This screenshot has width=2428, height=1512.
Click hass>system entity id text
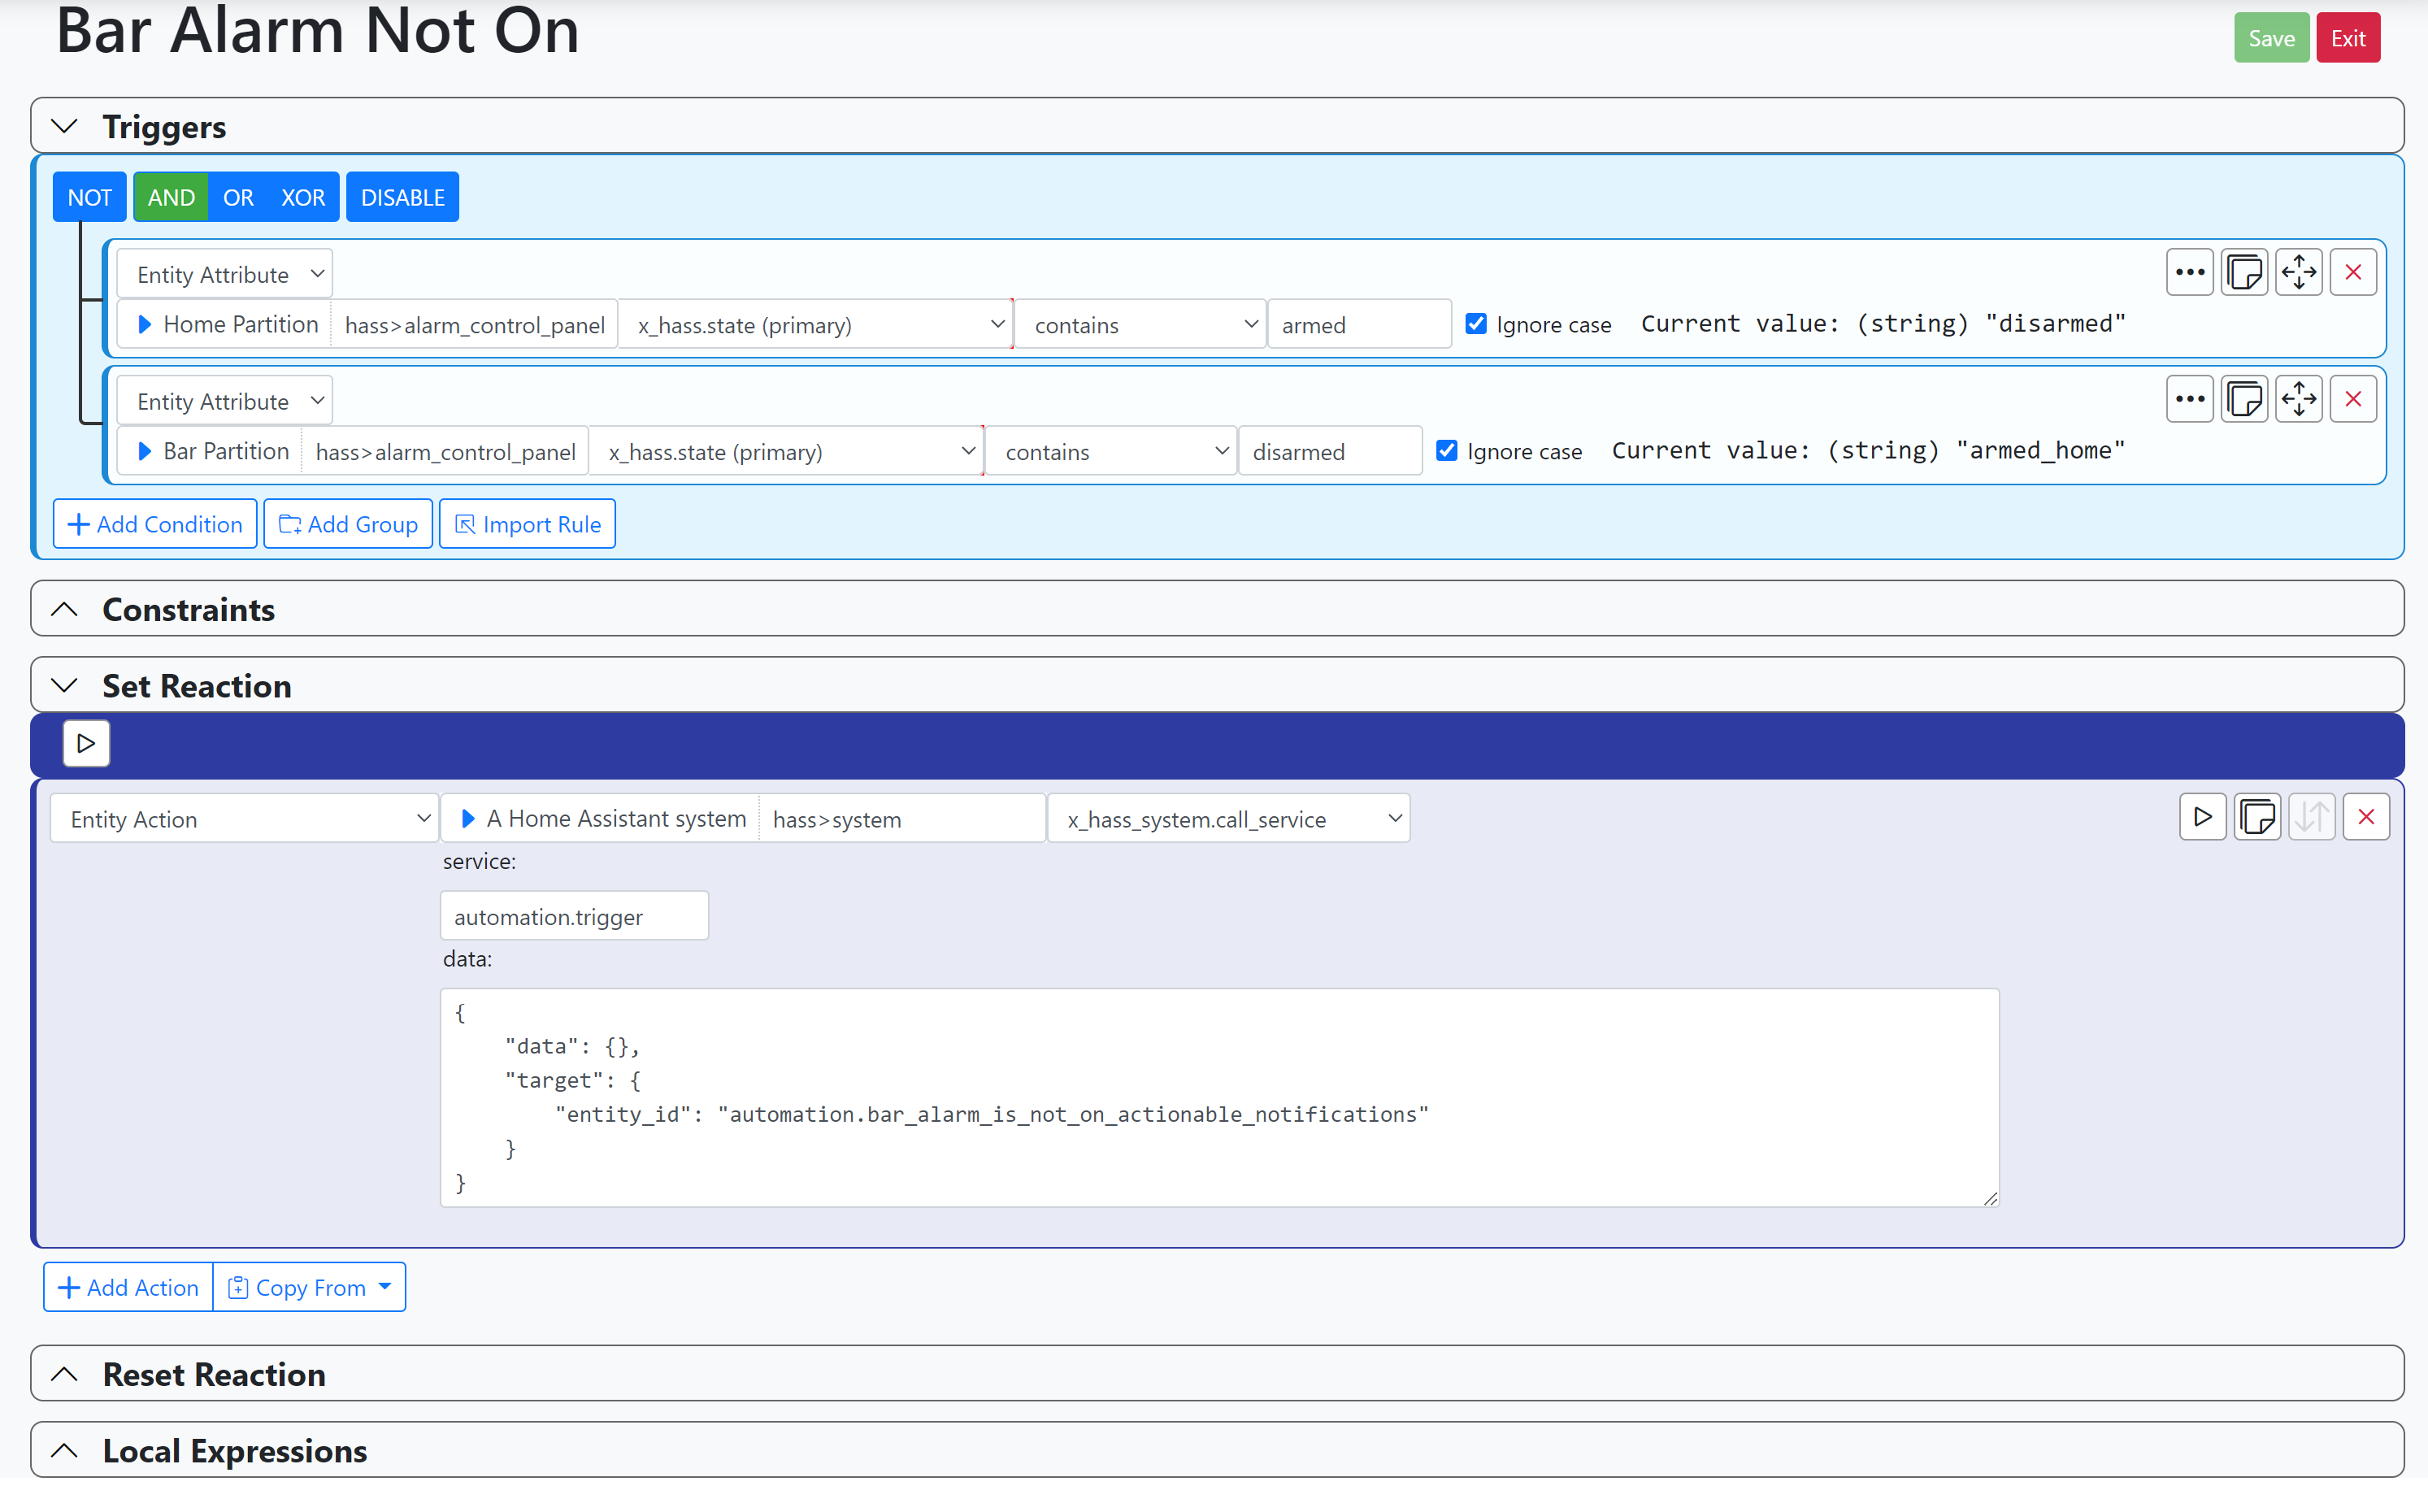(837, 819)
